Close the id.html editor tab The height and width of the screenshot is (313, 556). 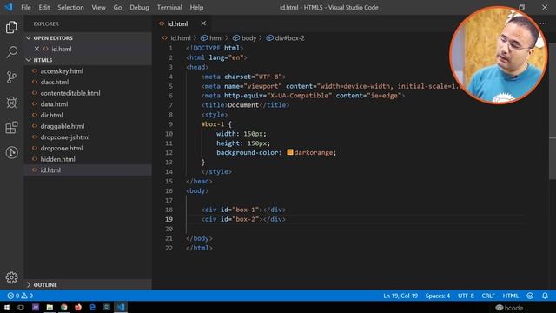pos(203,23)
